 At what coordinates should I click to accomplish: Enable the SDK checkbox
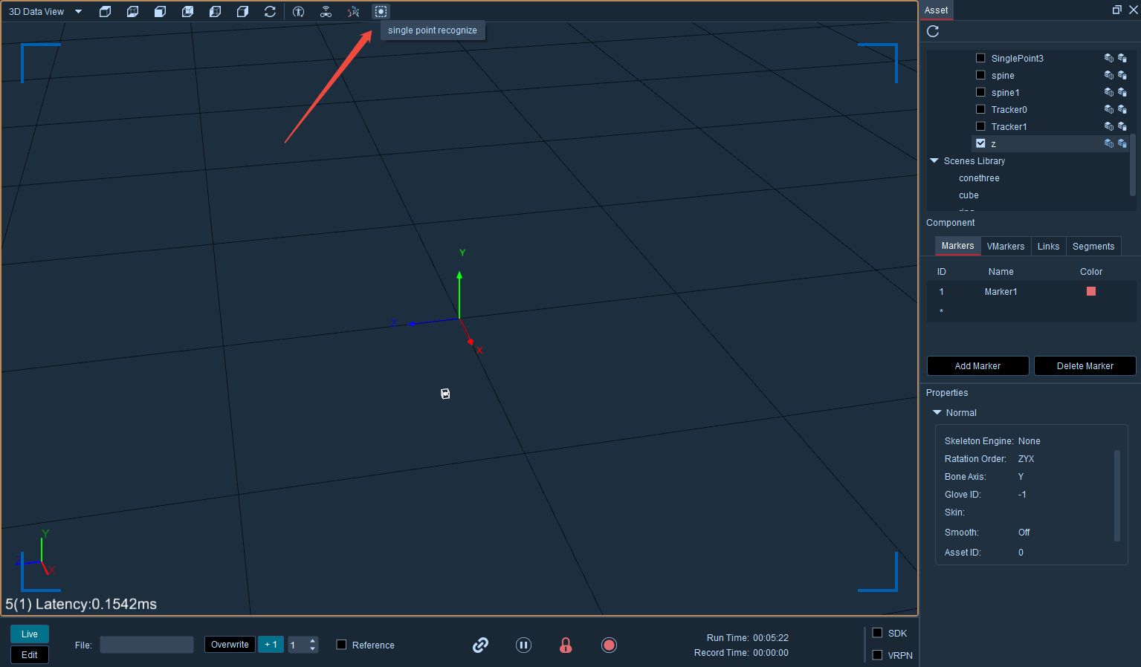tap(877, 633)
